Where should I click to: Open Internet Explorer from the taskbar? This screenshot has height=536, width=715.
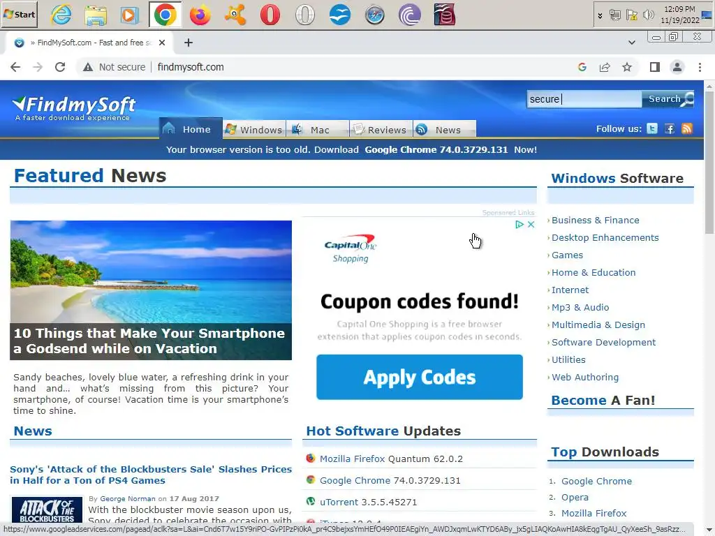pyautogui.click(x=61, y=15)
